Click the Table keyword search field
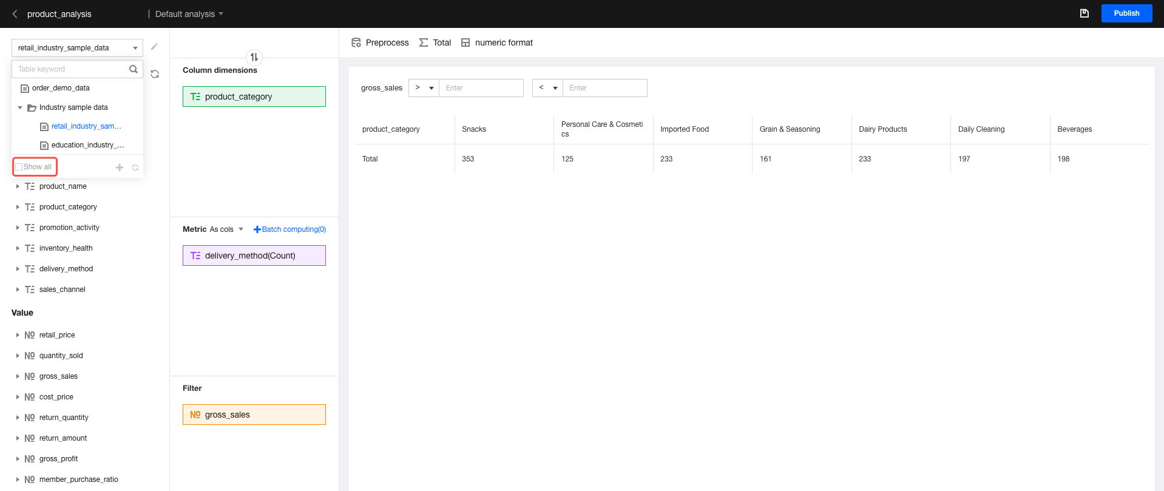Viewport: 1164px width, 491px height. pyautogui.click(x=70, y=69)
